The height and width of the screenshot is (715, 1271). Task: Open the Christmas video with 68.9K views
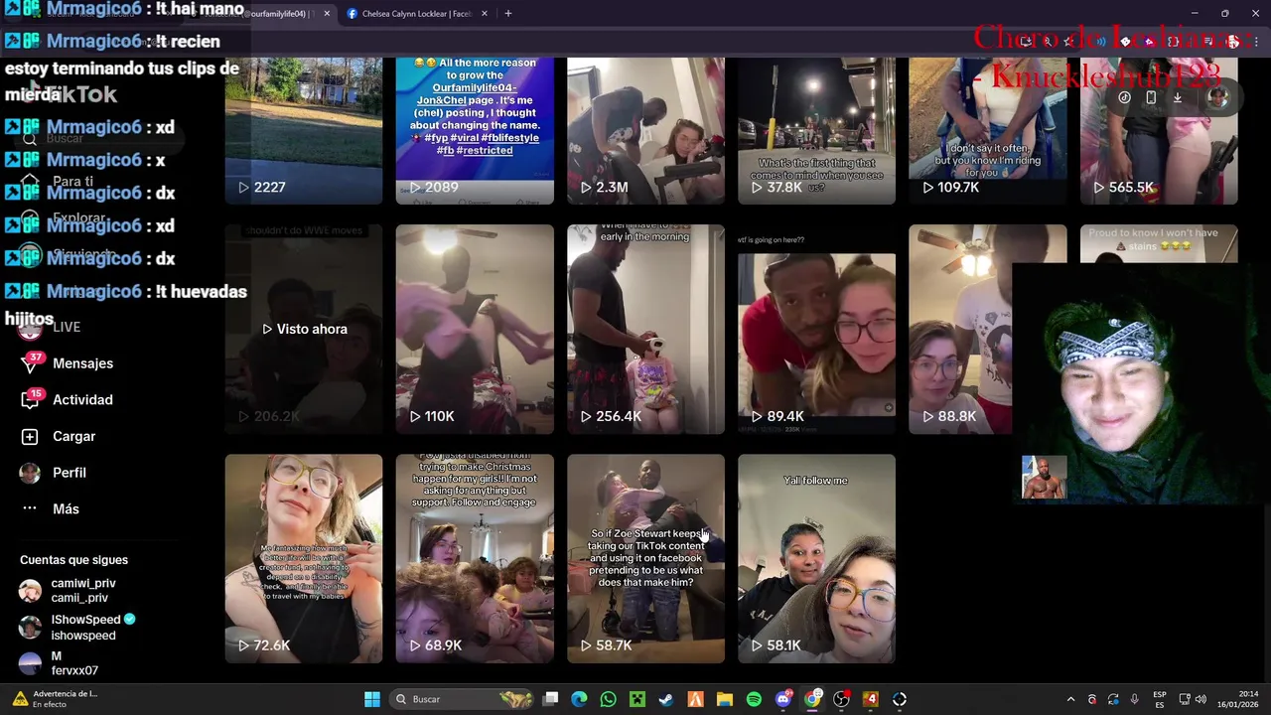click(475, 559)
